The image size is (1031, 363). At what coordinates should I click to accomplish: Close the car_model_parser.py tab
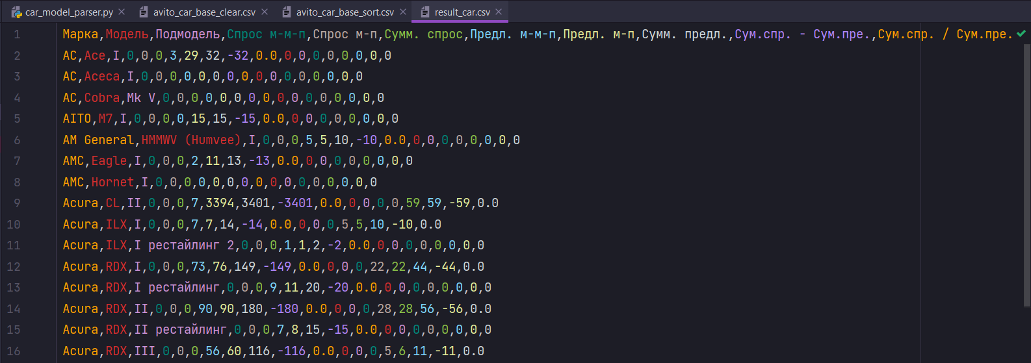[x=122, y=12]
